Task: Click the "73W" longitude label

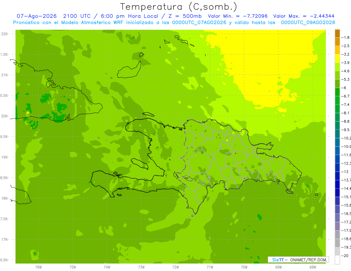Action: [x=141, y=267]
